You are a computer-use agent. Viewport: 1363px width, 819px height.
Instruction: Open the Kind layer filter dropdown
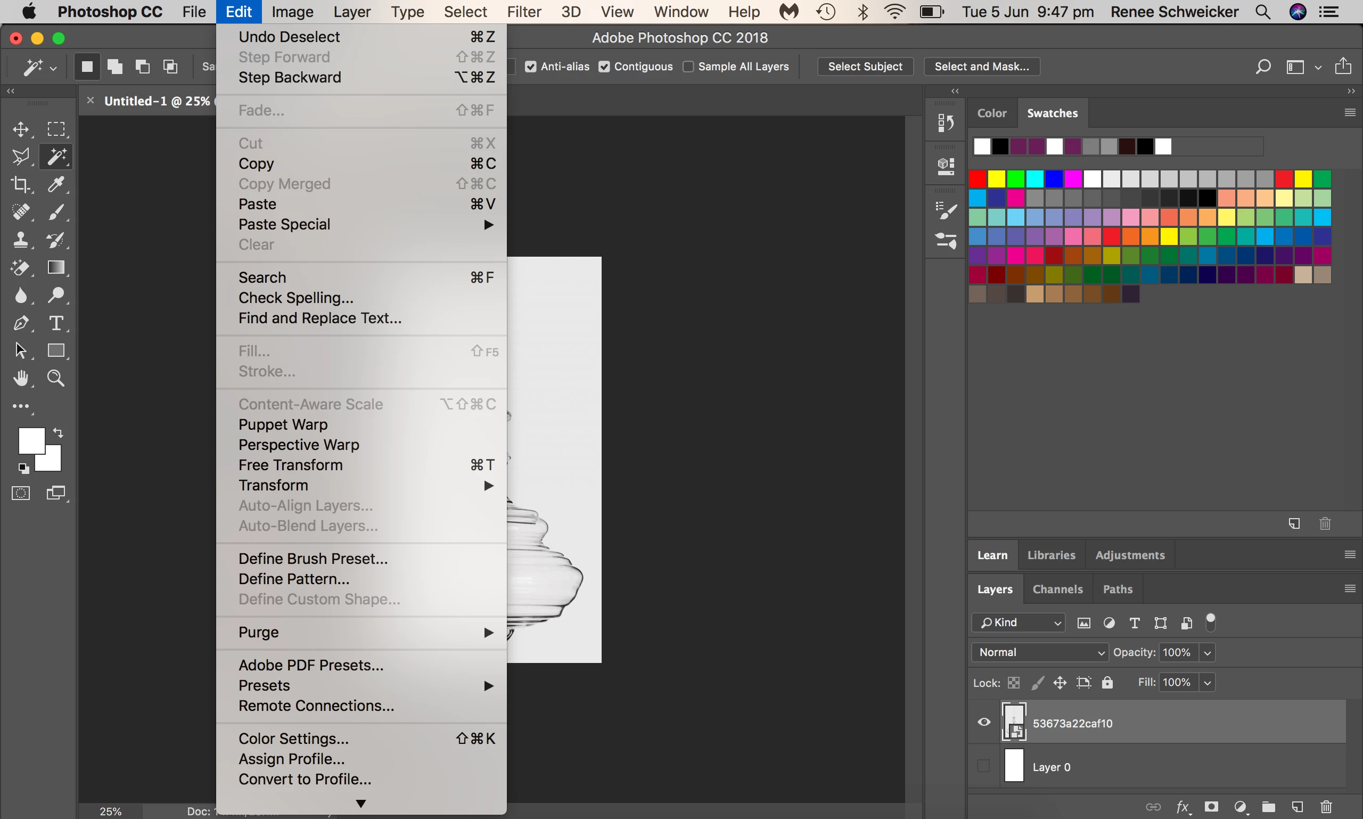(1018, 623)
